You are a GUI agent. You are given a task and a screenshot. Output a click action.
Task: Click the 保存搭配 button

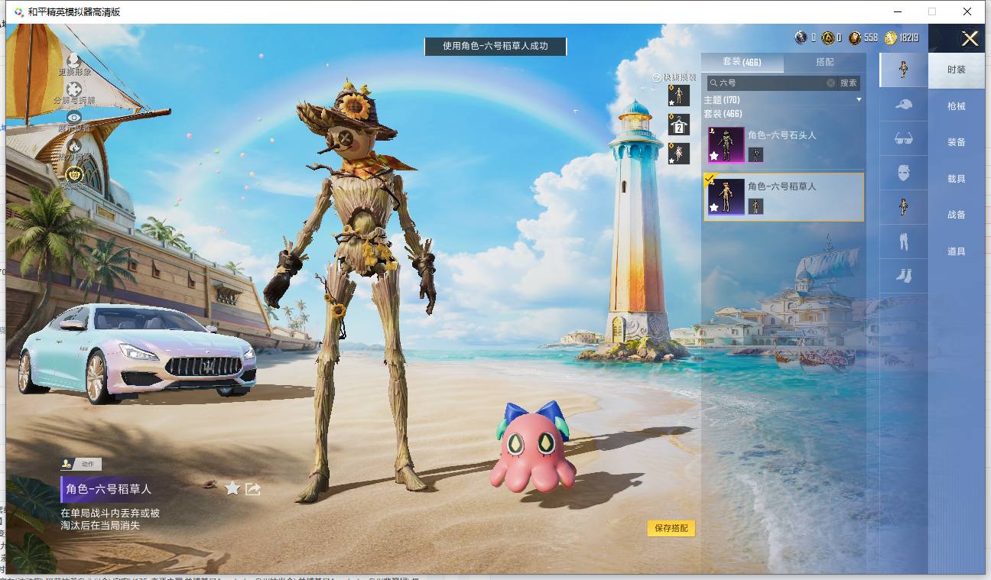671,528
